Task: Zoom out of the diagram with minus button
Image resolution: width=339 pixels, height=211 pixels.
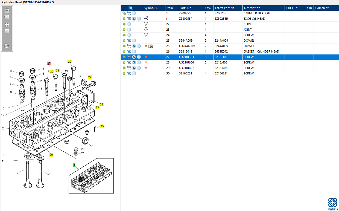Action: pos(7,17)
